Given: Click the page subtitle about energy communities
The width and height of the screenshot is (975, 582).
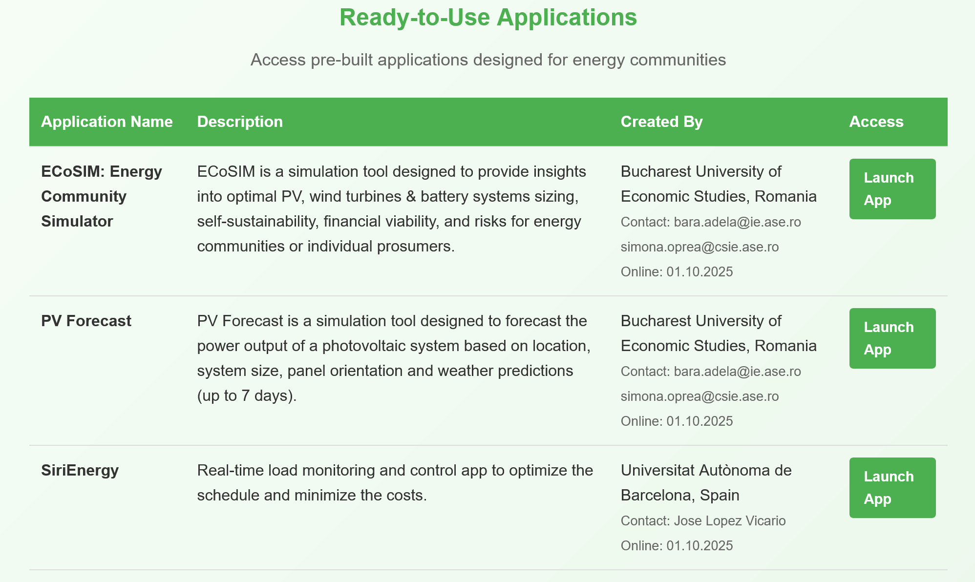Looking at the screenshot, I should click(488, 60).
